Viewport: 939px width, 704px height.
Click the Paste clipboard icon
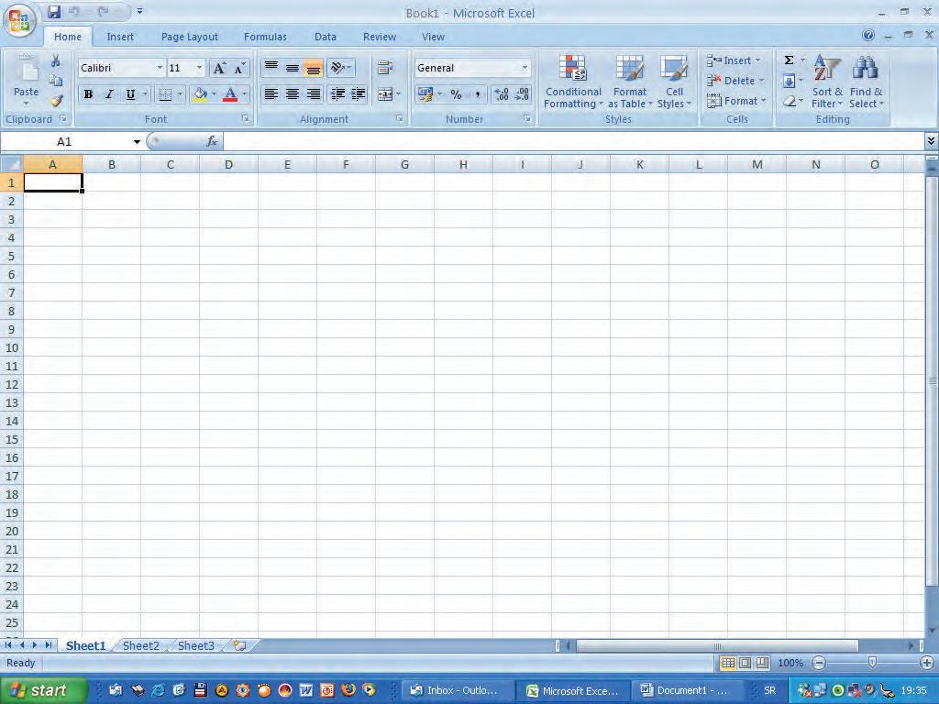tap(26, 70)
